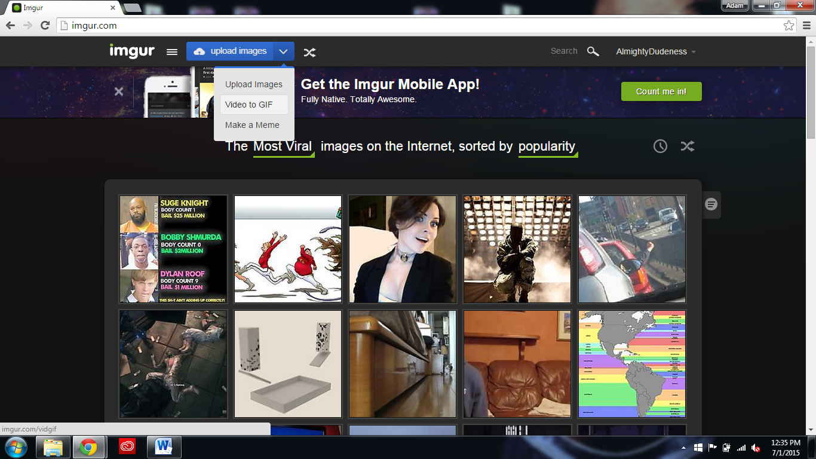Click the Count me in! button
816x459 pixels.
[661, 91]
